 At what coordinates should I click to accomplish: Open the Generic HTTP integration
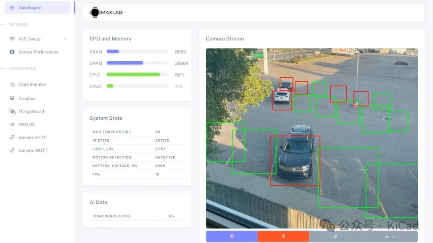tap(32, 137)
